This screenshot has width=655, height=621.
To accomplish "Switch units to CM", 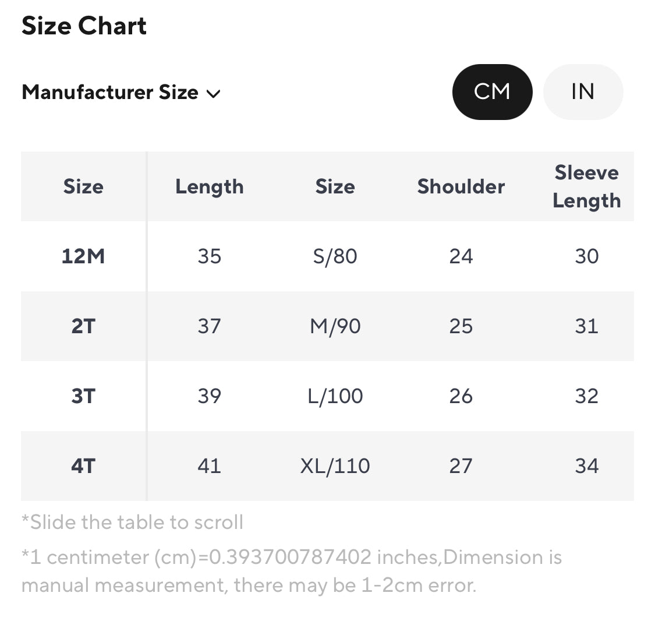I will click(x=492, y=92).
